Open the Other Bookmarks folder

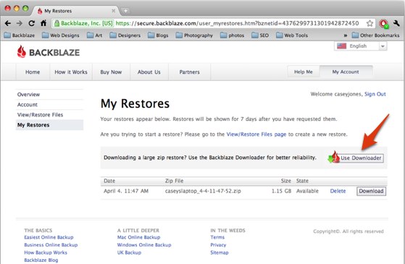(375, 35)
